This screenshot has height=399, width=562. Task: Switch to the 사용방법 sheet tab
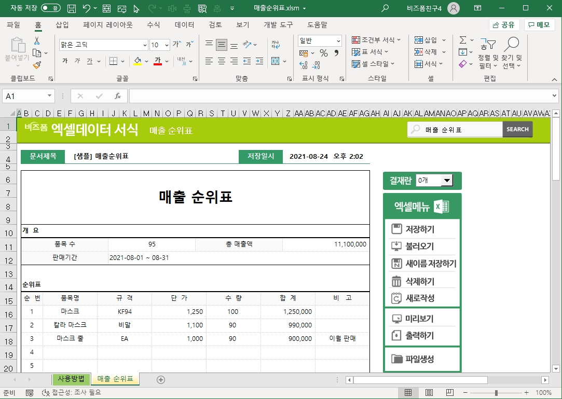[71, 379]
